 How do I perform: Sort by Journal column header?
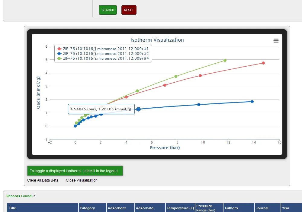[x=262, y=208]
